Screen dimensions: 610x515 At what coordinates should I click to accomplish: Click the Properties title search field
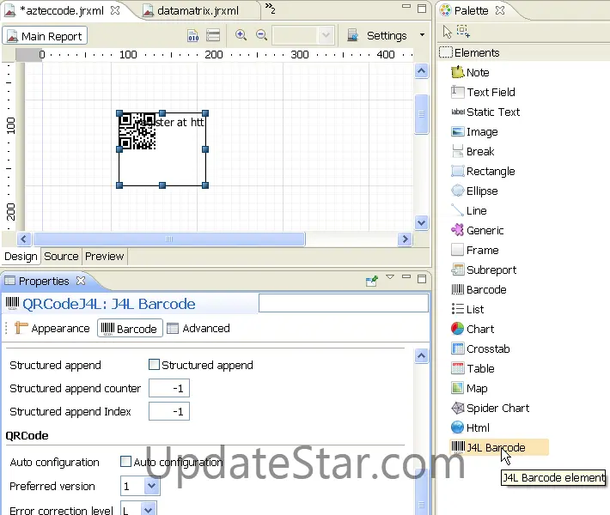tap(344, 303)
